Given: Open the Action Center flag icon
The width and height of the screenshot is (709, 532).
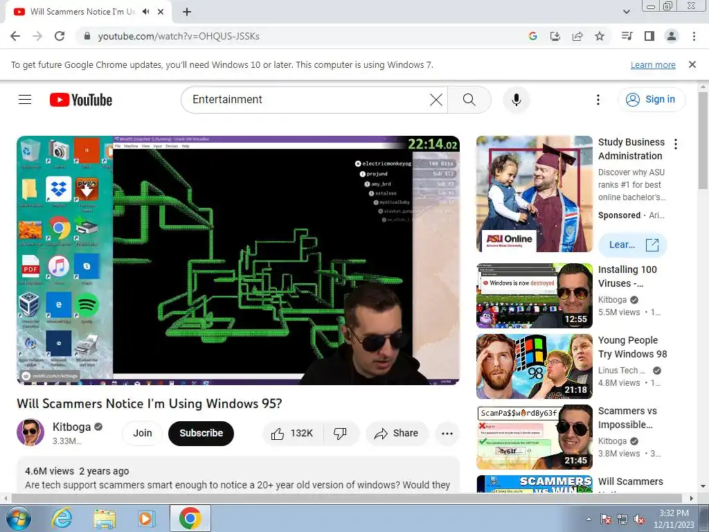Looking at the screenshot, I should coord(605,519).
